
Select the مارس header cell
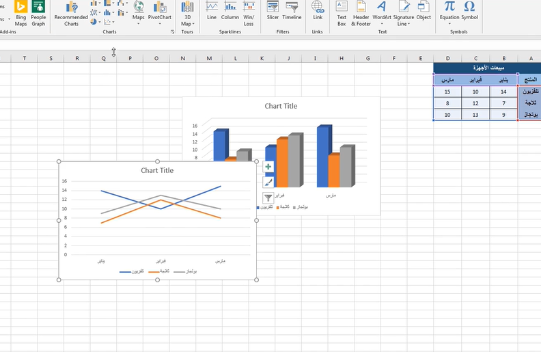click(x=447, y=80)
